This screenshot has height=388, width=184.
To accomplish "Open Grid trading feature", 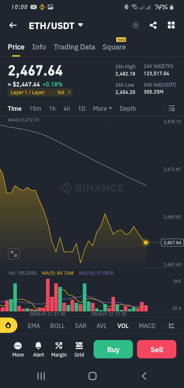I will click(79, 349).
